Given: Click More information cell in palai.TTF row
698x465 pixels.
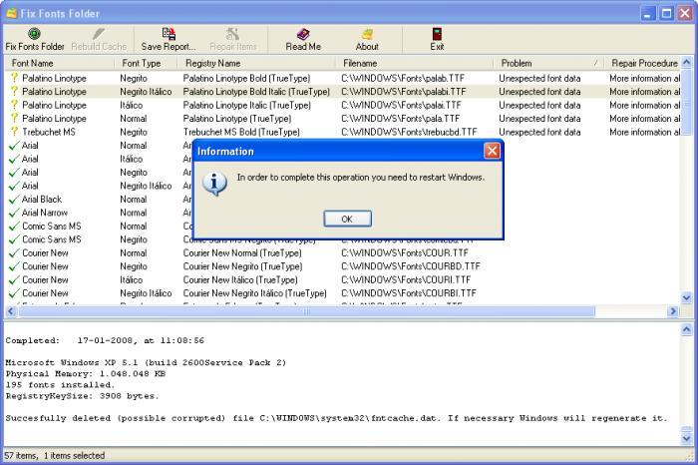Looking at the screenshot, I should (x=644, y=105).
